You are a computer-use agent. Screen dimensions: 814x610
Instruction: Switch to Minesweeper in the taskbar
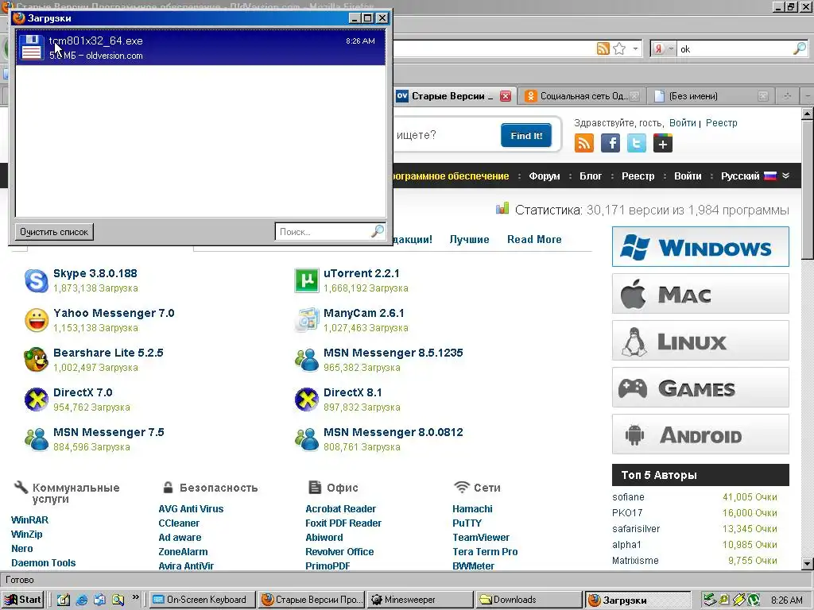point(421,600)
